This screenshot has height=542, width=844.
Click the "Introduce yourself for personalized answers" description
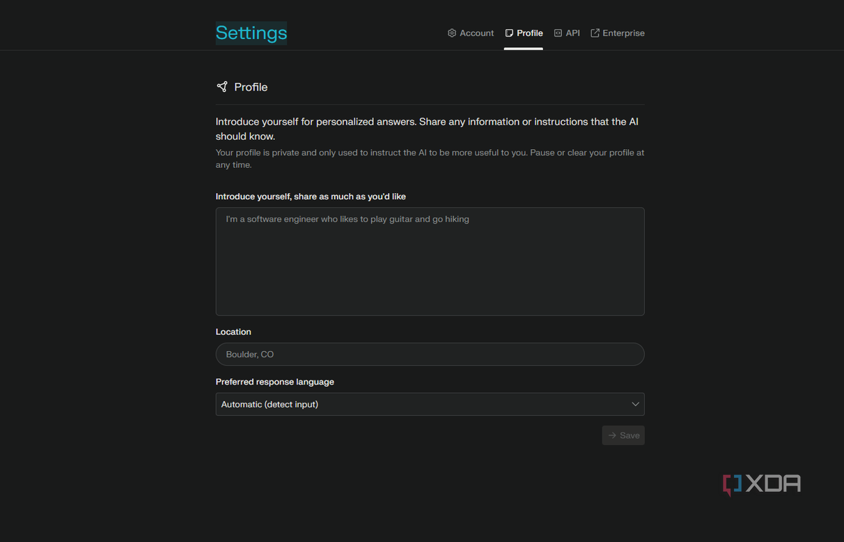coord(428,129)
